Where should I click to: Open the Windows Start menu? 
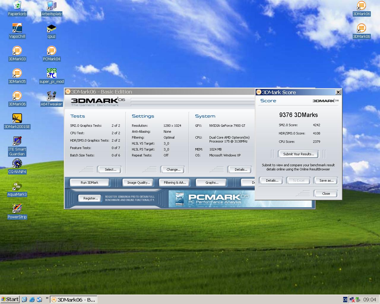pyautogui.click(x=10, y=299)
